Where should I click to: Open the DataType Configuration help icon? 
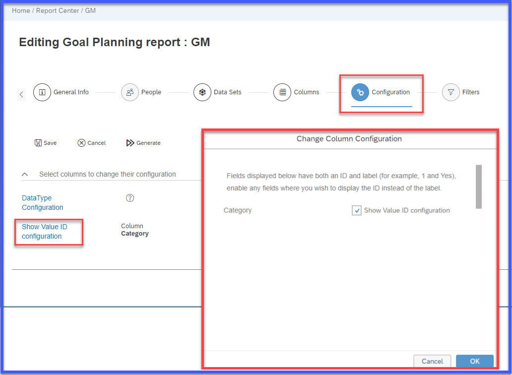130,198
